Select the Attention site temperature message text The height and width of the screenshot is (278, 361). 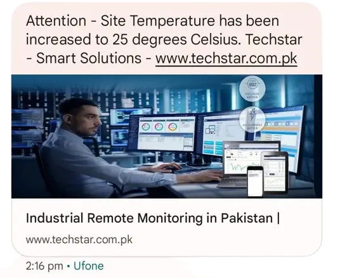164,39
